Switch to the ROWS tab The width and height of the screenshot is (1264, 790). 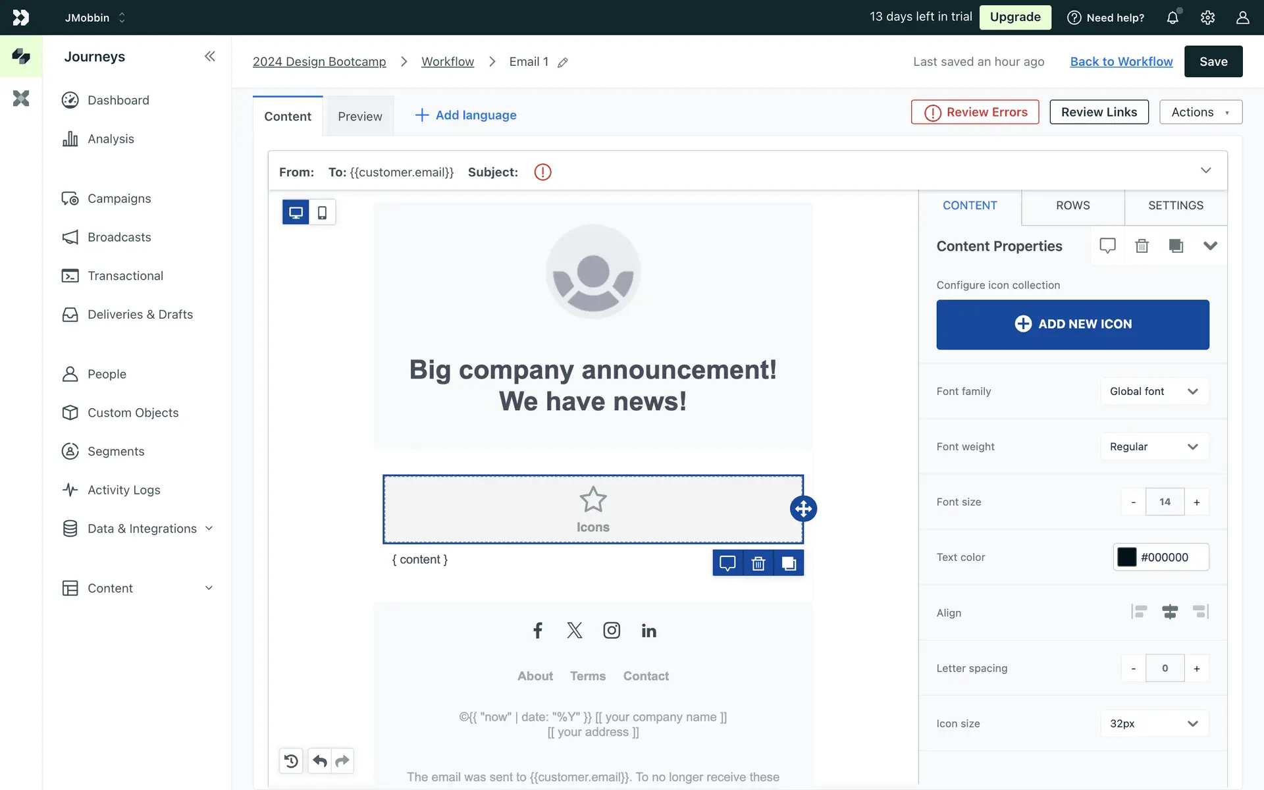[x=1072, y=205]
